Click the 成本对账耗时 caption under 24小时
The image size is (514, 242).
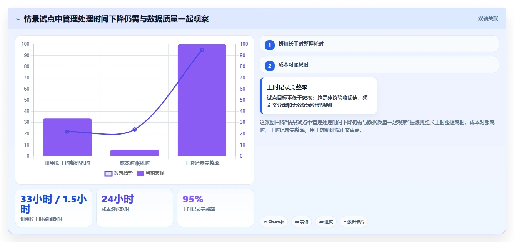tap(115, 209)
